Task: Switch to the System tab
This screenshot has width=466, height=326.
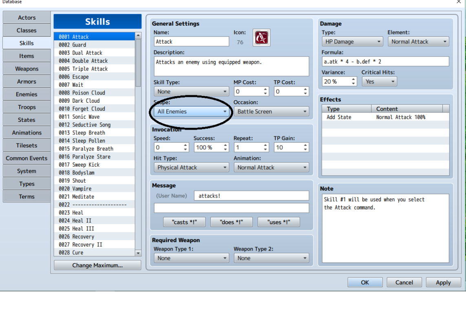Action: pyautogui.click(x=27, y=171)
